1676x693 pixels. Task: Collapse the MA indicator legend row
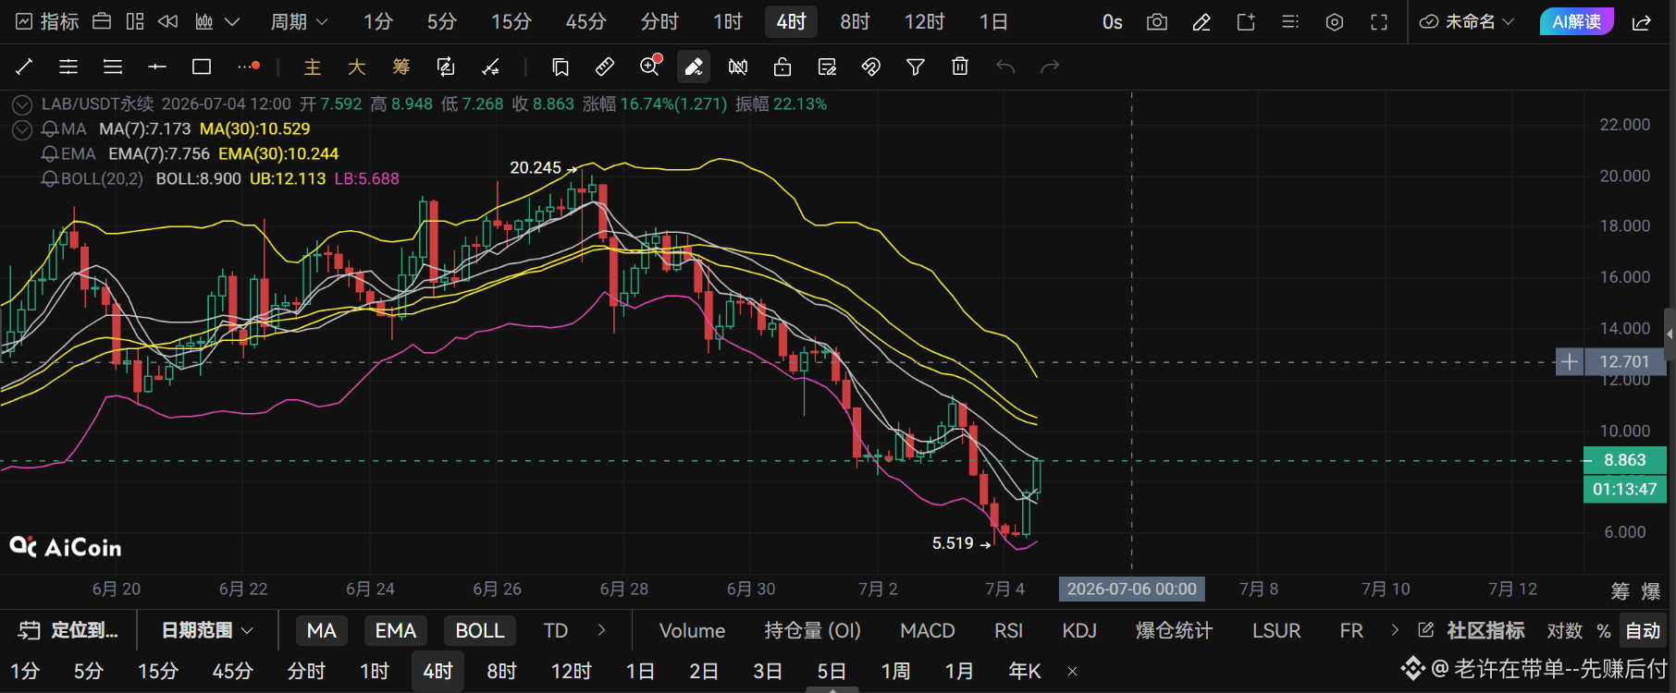tap(22, 129)
